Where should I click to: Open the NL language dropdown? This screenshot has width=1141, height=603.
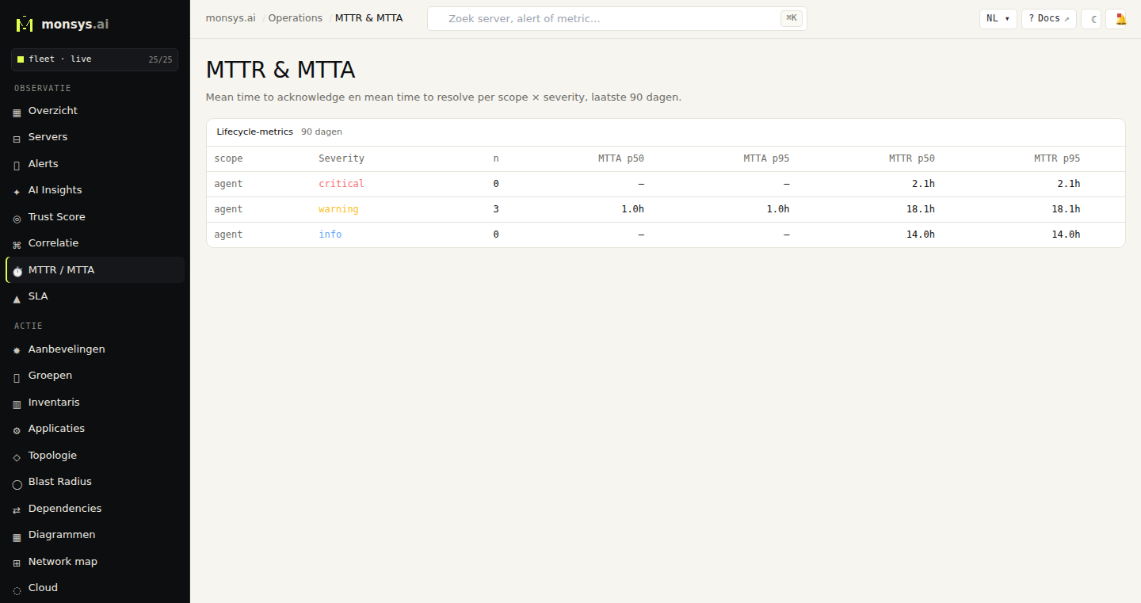[998, 19]
